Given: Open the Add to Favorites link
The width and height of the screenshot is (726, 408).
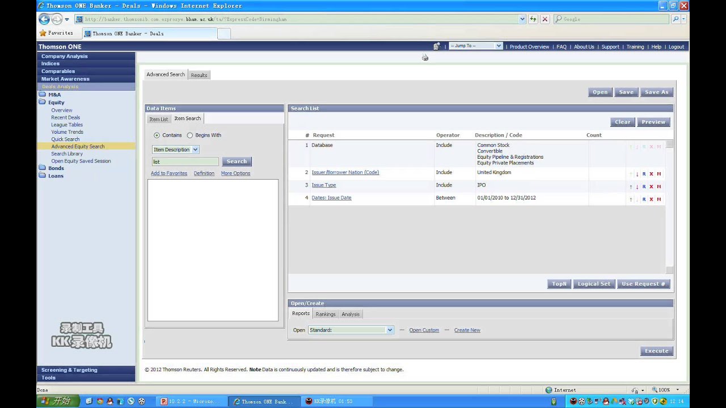Looking at the screenshot, I should click(169, 173).
